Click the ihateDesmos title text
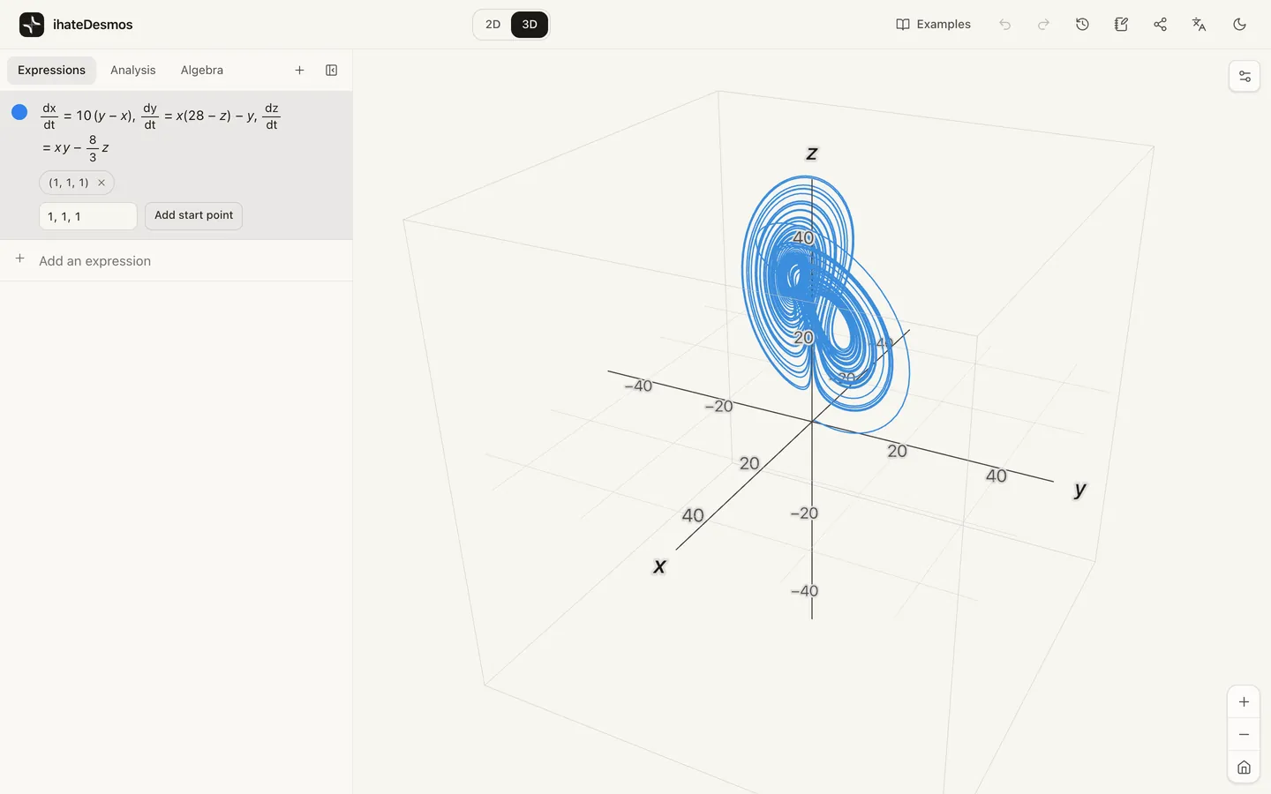The image size is (1271, 794). coord(93,25)
